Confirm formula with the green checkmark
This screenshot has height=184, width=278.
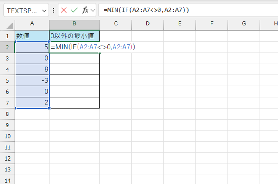pyautogui.click(x=74, y=10)
